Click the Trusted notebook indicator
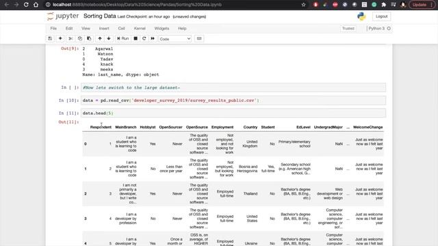This screenshot has height=246, width=438. pyautogui.click(x=348, y=29)
